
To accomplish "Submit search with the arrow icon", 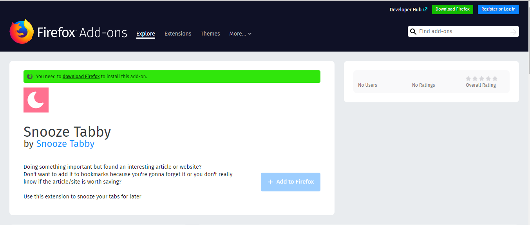I will coord(514,32).
